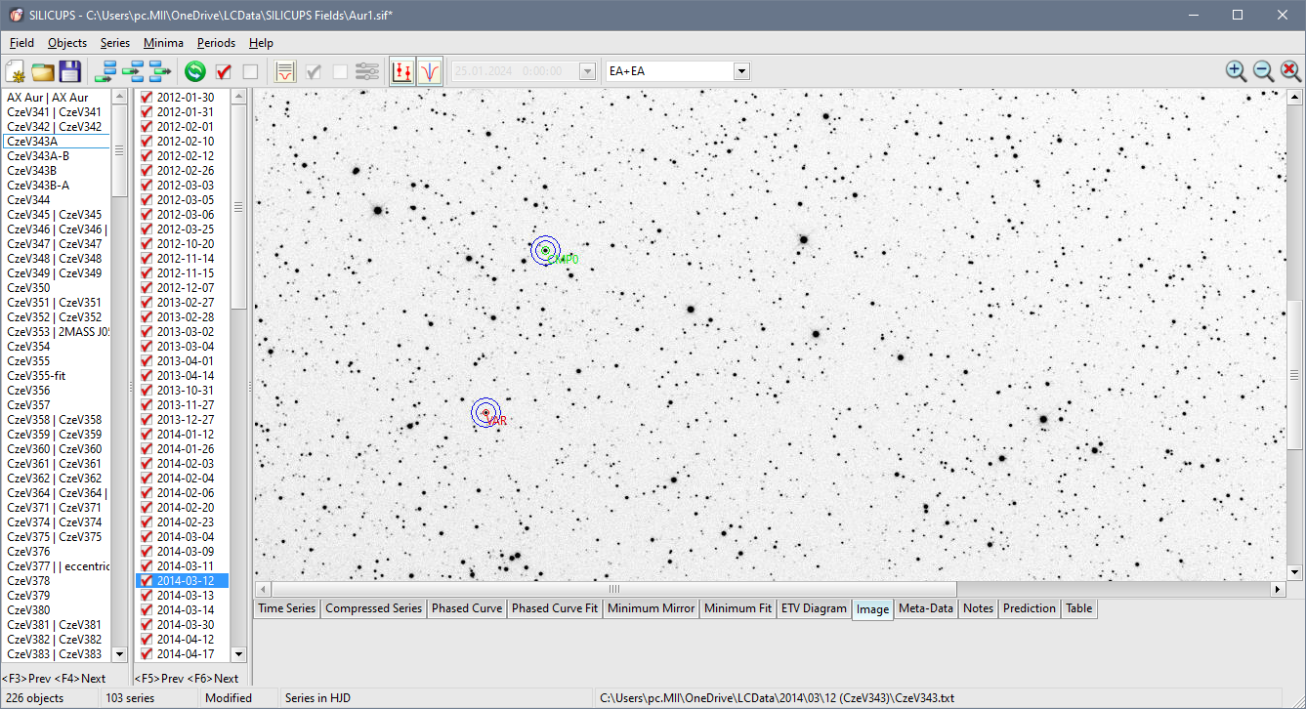Refresh data with green circular arrows icon
This screenshot has height=709, width=1306.
tap(195, 71)
